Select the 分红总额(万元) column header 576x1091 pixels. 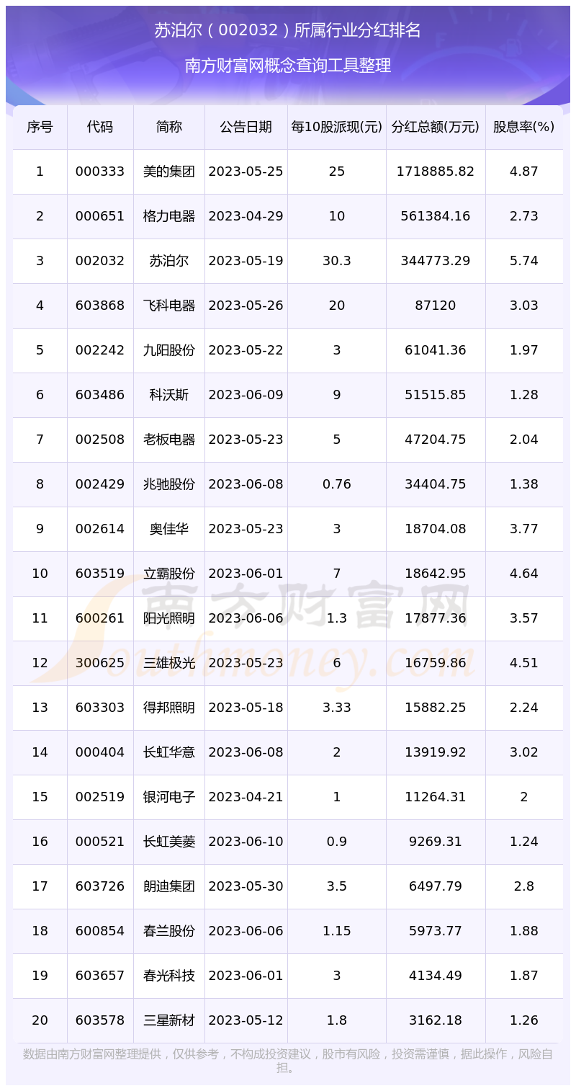tap(436, 127)
